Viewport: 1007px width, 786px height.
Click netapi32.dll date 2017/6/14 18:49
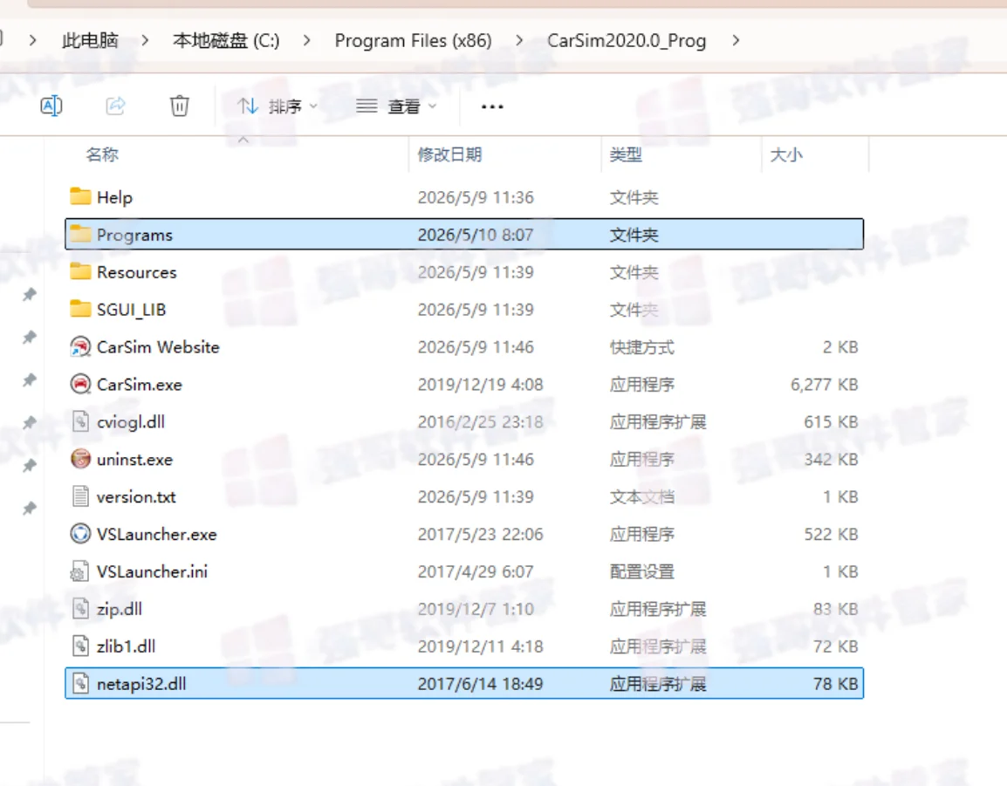click(x=481, y=684)
